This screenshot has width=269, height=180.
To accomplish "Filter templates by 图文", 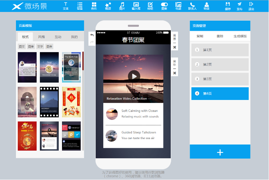I will pos(22,47).
